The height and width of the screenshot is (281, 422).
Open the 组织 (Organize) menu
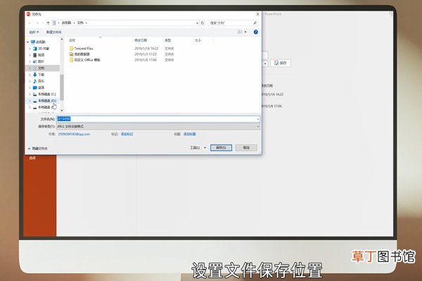coord(34,32)
